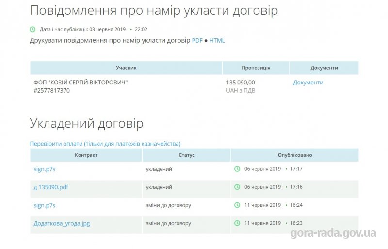The image size is (388, 249).
Task: Click the clock icon beside publication date
Action: pos(32,29)
